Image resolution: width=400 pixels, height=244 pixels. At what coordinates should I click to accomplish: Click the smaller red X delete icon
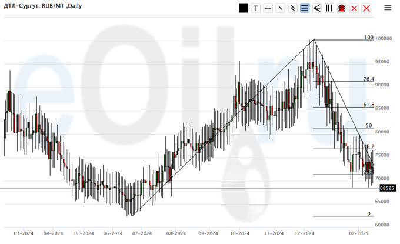354,8
